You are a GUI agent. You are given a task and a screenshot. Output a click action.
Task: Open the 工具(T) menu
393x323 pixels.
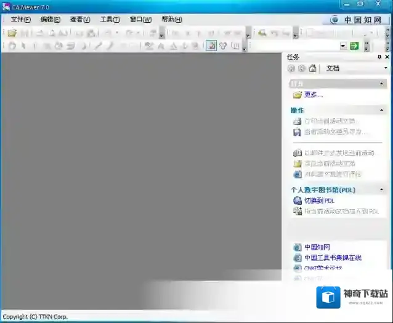coord(110,20)
